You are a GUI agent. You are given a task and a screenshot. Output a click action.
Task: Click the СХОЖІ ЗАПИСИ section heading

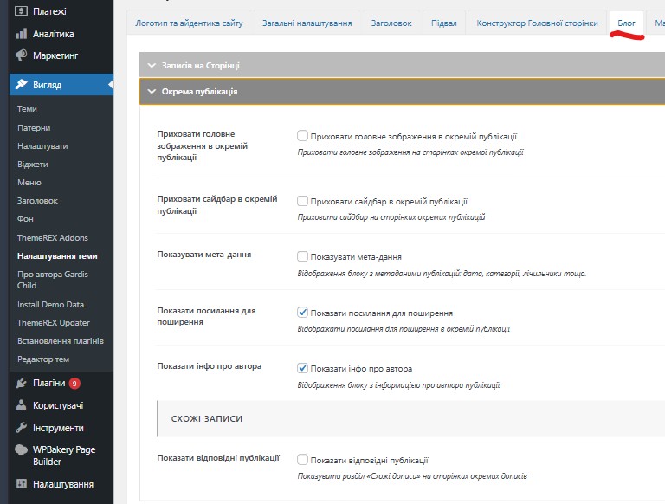[207, 419]
